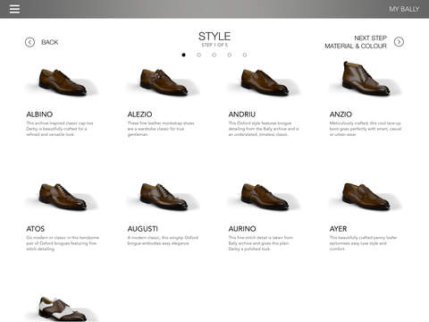Choose the two-tone white and brown shoe
This screenshot has width=429, height=322.
(x=63, y=309)
